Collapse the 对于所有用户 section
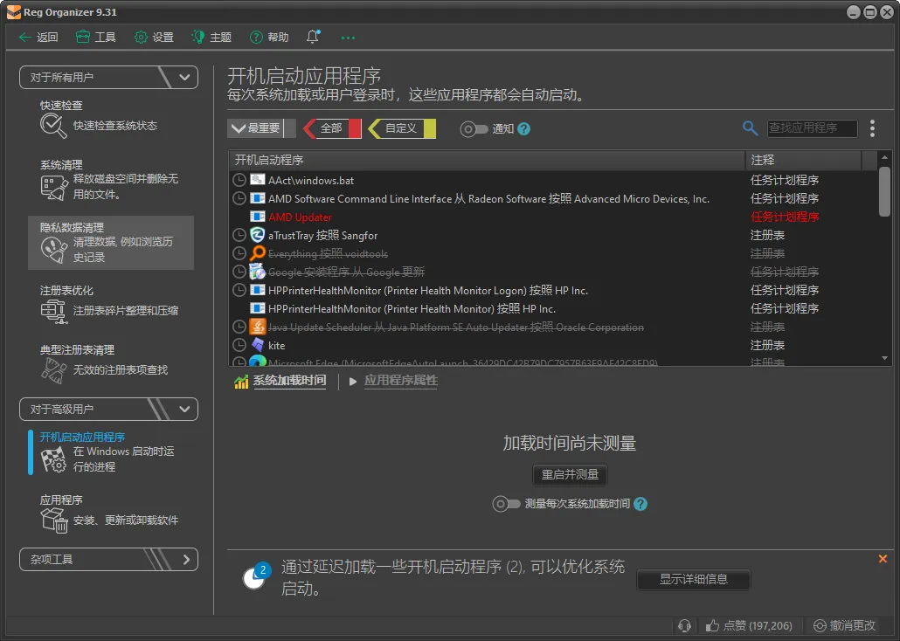This screenshot has height=641, width=900. point(108,78)
